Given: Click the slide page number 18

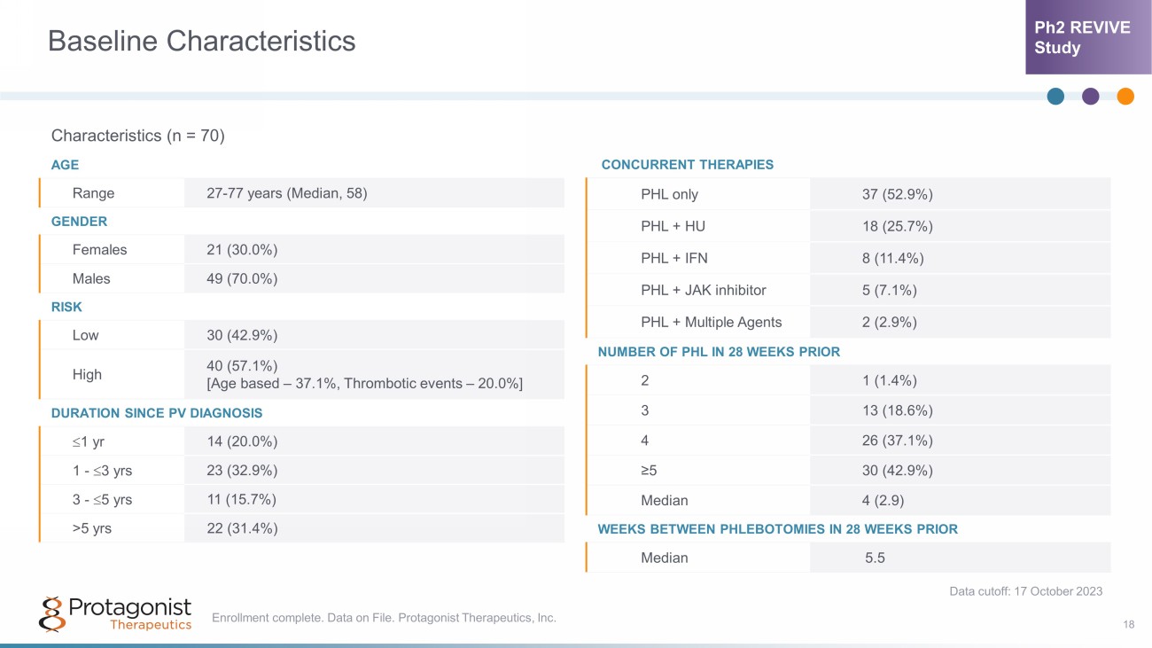Looking at the screenshot, I should [x=1128, y=625].
